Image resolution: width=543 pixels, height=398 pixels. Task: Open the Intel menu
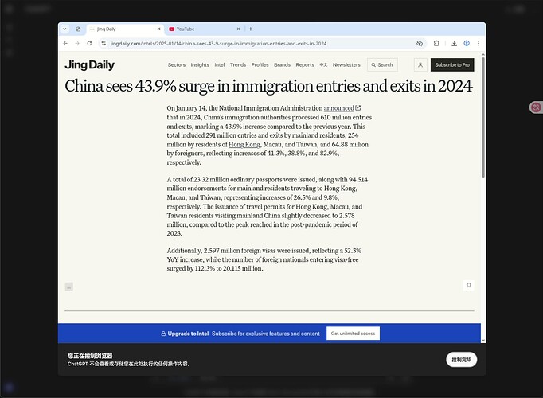point(220,65)
